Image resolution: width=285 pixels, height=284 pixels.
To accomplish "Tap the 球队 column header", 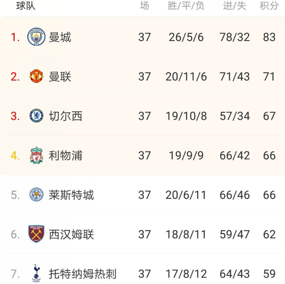I will pos(26,5).
